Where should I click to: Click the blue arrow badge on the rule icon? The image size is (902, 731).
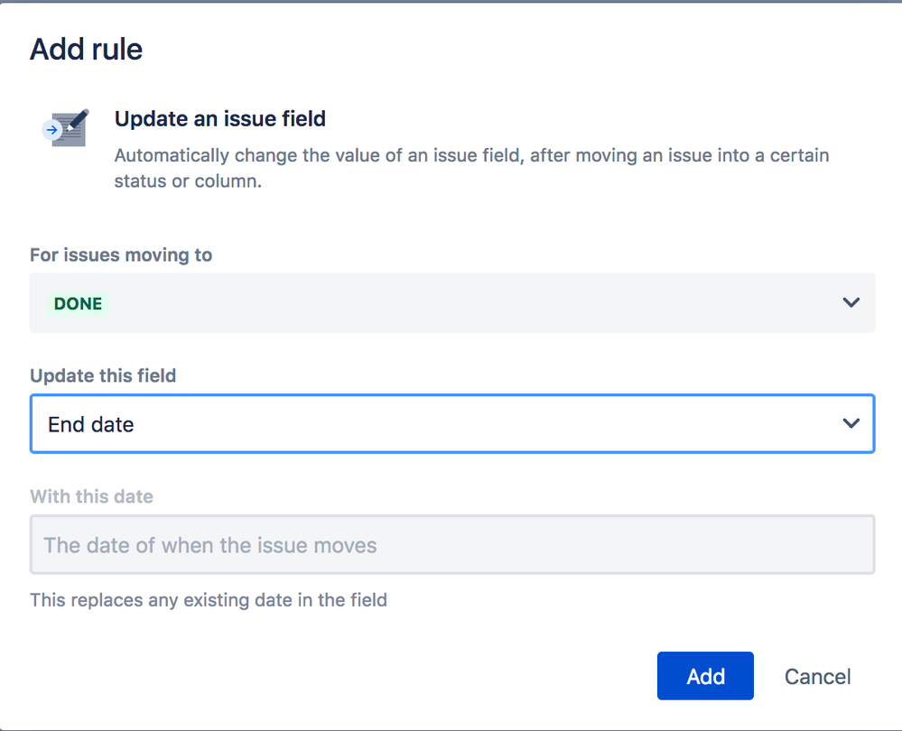51,130
